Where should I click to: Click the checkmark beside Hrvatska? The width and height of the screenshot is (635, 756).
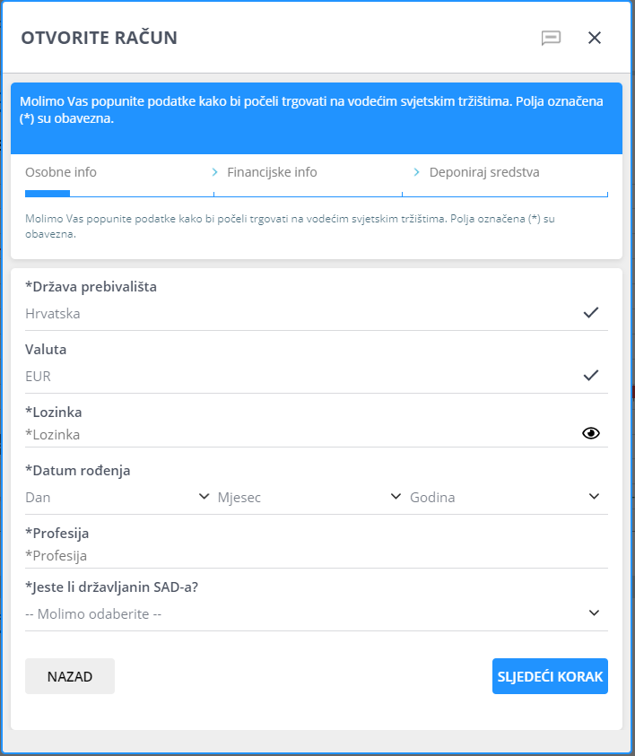(x=590, y=313)
